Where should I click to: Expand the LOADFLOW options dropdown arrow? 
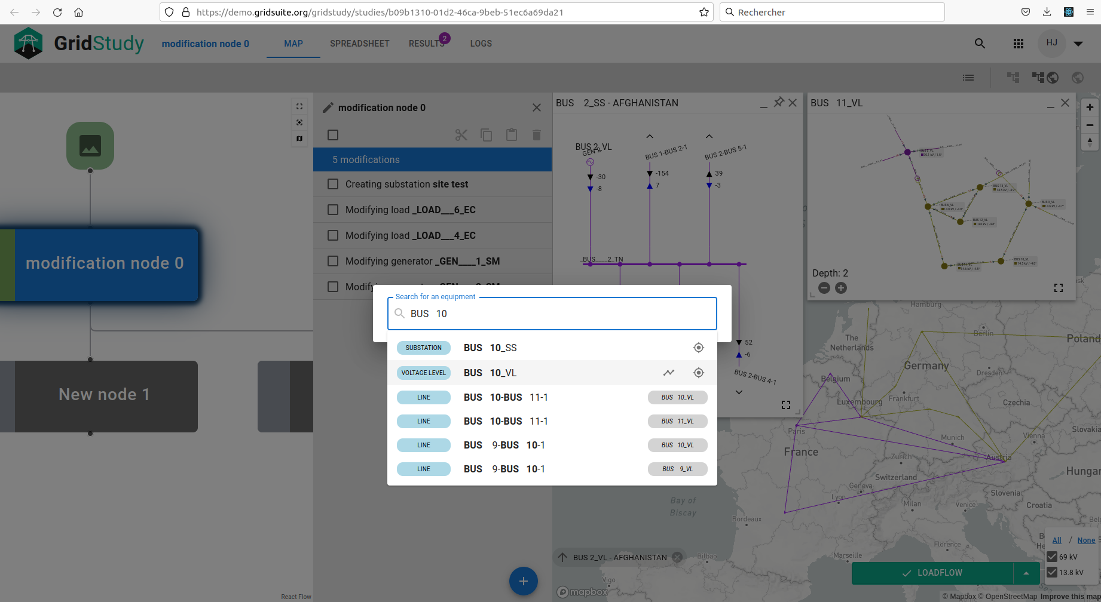tap(1026, 573)
